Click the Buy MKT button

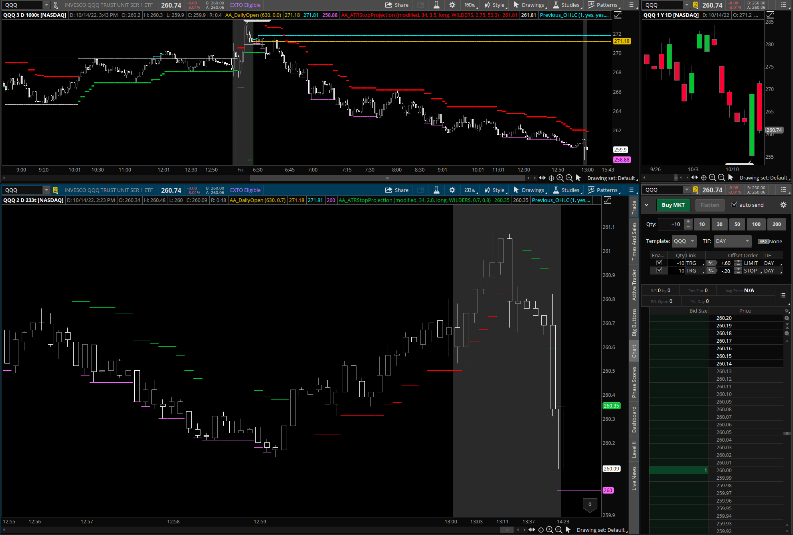tap(673, 205)
